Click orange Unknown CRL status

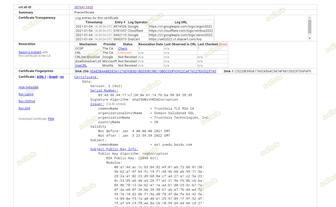tap(125, 53)
